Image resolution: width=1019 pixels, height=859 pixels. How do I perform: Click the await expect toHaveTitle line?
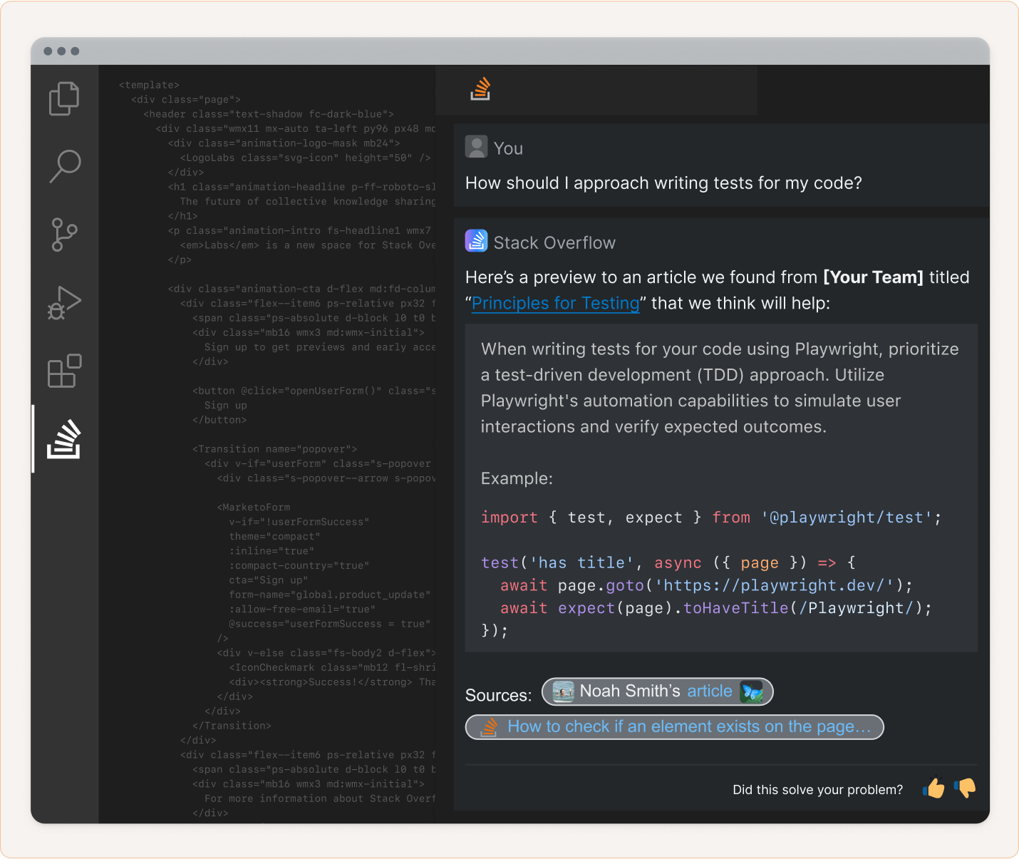pos(715,608)
